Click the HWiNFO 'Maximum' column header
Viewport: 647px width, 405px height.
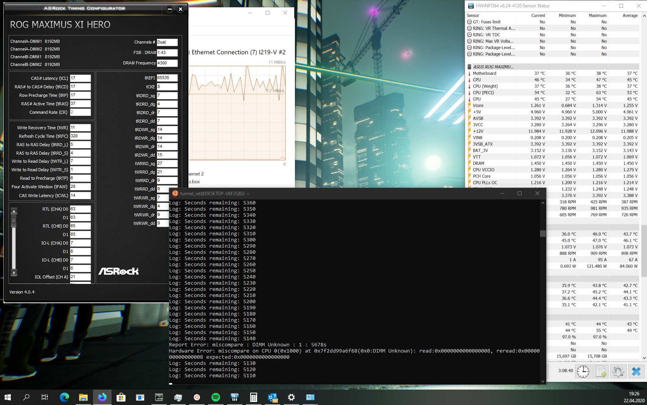pyautogui.click(x=598, y=15)
